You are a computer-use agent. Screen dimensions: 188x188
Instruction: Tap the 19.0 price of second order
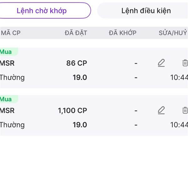click(80, 125)
